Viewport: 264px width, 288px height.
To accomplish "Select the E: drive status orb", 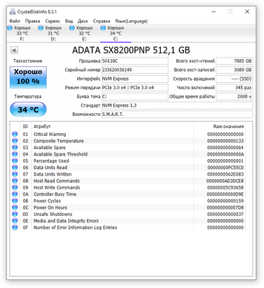I will click(72, 28).
